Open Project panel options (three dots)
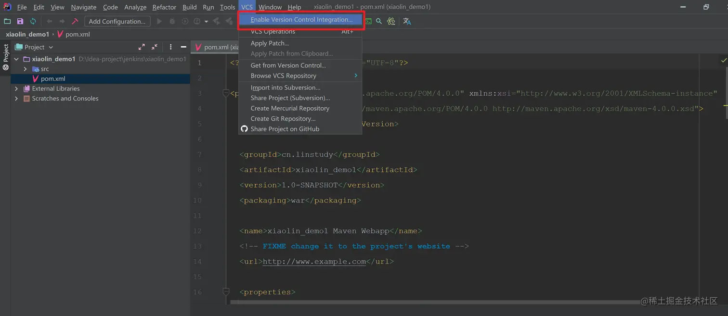Viewport: 728px width, 316px height. (x=170, y=47)
